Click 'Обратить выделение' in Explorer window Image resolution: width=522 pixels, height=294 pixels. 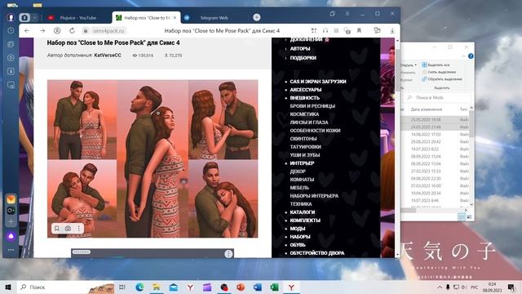pos(442,79)
